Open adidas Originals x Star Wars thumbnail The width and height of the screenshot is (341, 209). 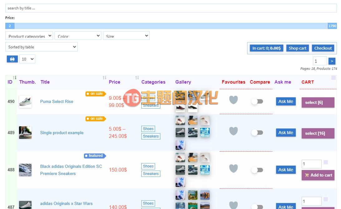coord(25,205)
